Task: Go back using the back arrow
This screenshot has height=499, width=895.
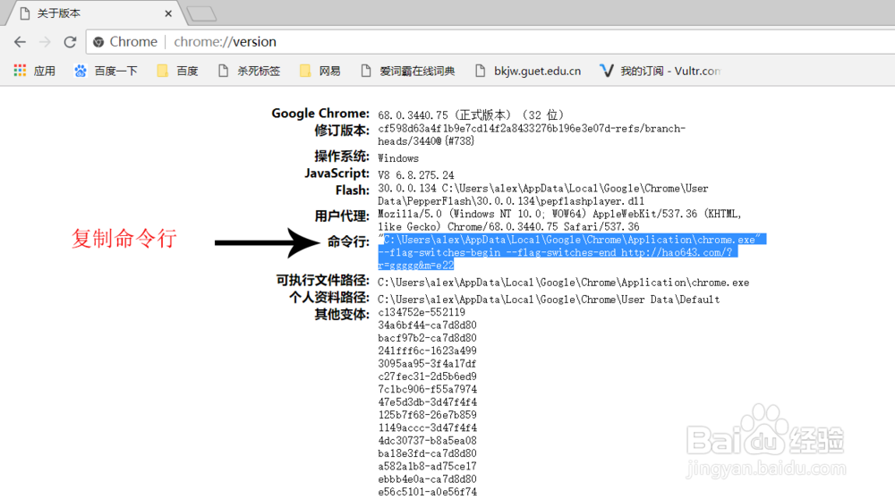Action: pyautogui.click(x=20, y=42)
